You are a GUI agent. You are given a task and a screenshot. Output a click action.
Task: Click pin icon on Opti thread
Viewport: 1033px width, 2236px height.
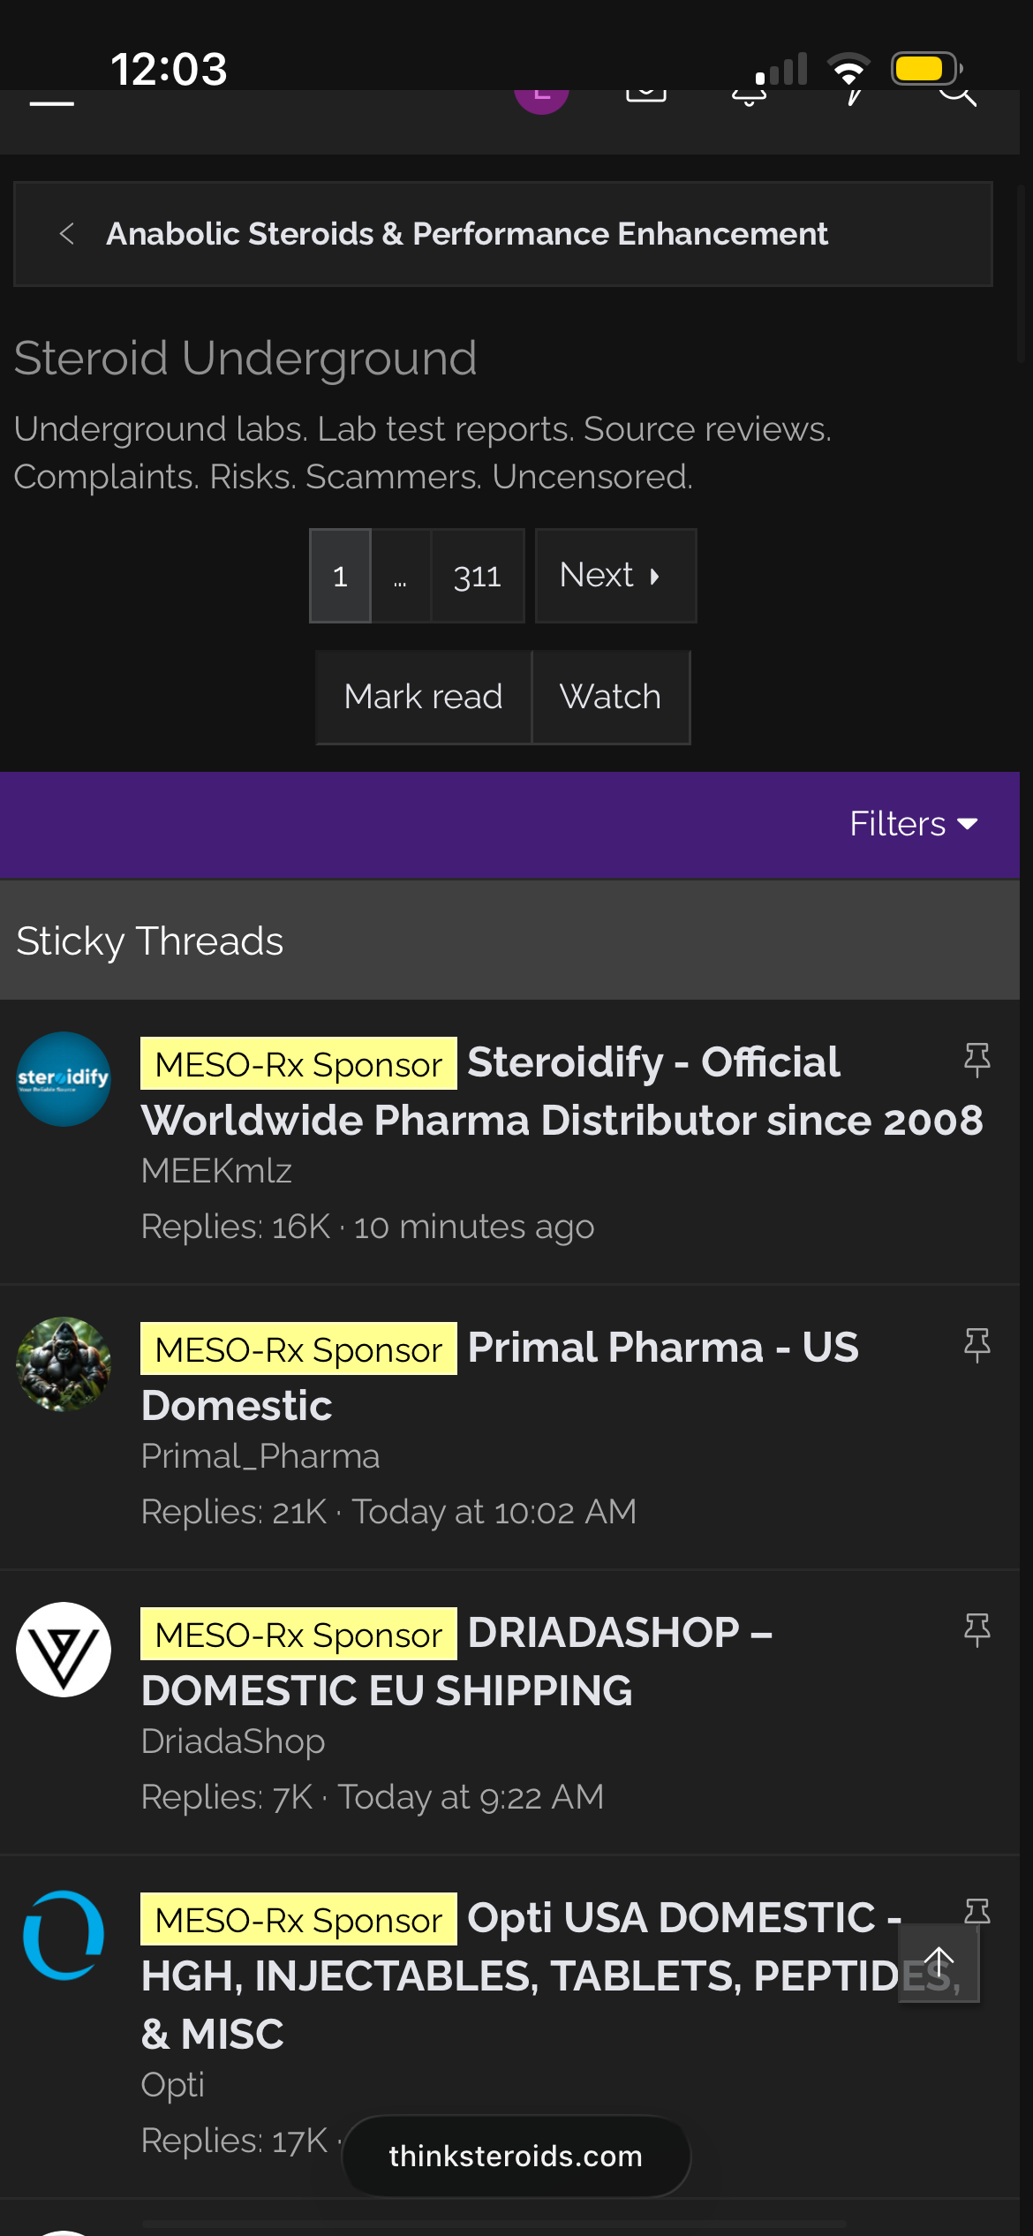coord(976,1912)
